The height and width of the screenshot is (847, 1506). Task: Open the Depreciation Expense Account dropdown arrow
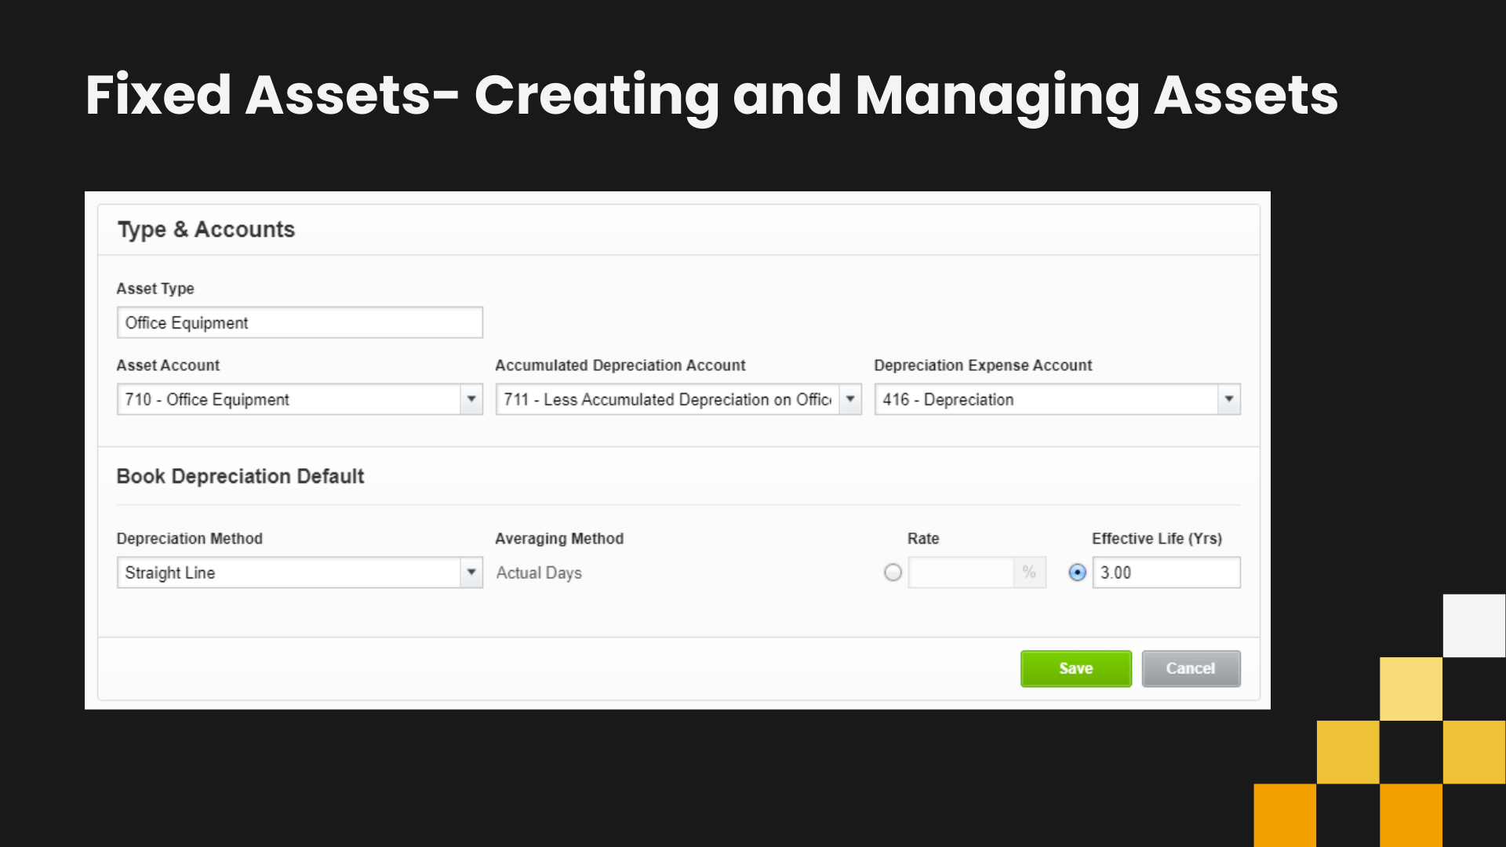tap(1229, 399)
